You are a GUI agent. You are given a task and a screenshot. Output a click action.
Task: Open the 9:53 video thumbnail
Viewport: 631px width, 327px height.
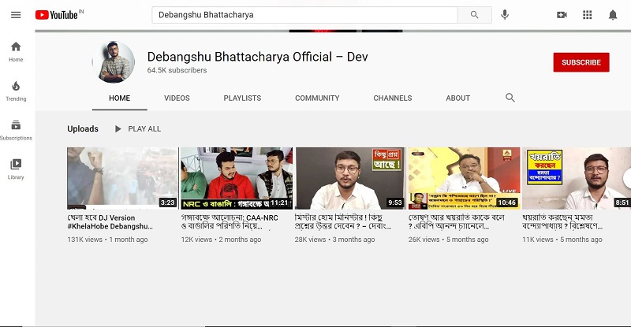(x=350, y=178)
